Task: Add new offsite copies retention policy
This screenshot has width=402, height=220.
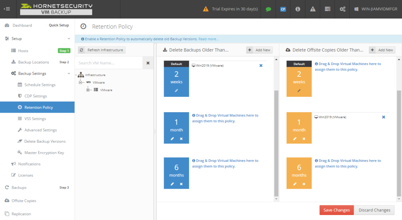Action: [382, 50]
